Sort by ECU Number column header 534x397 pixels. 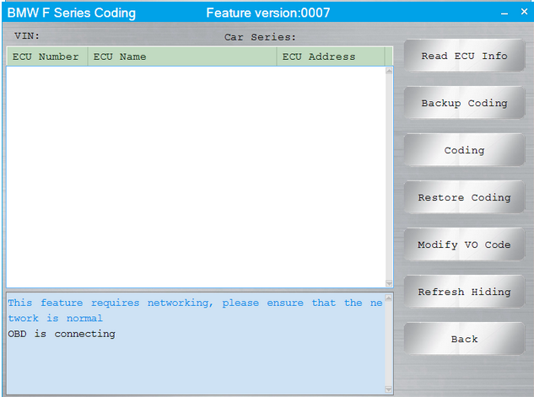pos(47,56)
